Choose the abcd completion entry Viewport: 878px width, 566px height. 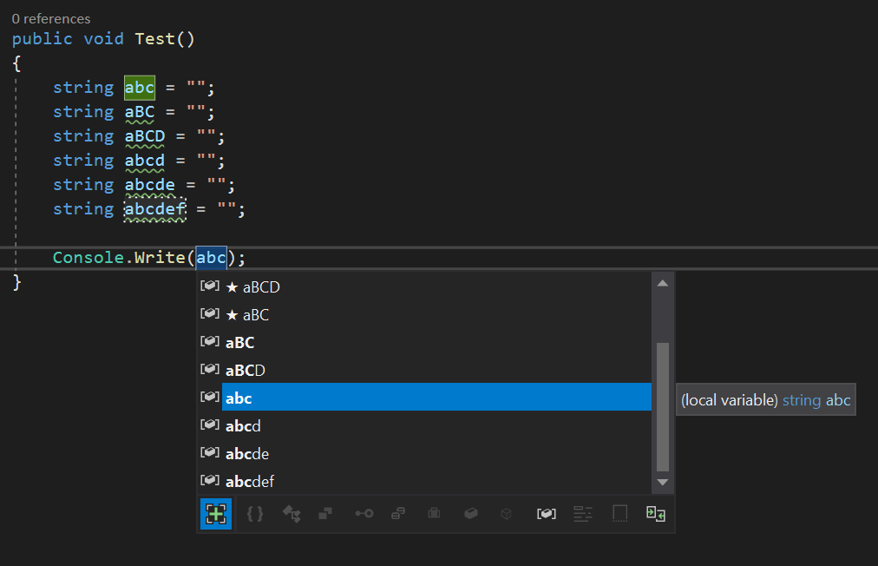(242, 425)
